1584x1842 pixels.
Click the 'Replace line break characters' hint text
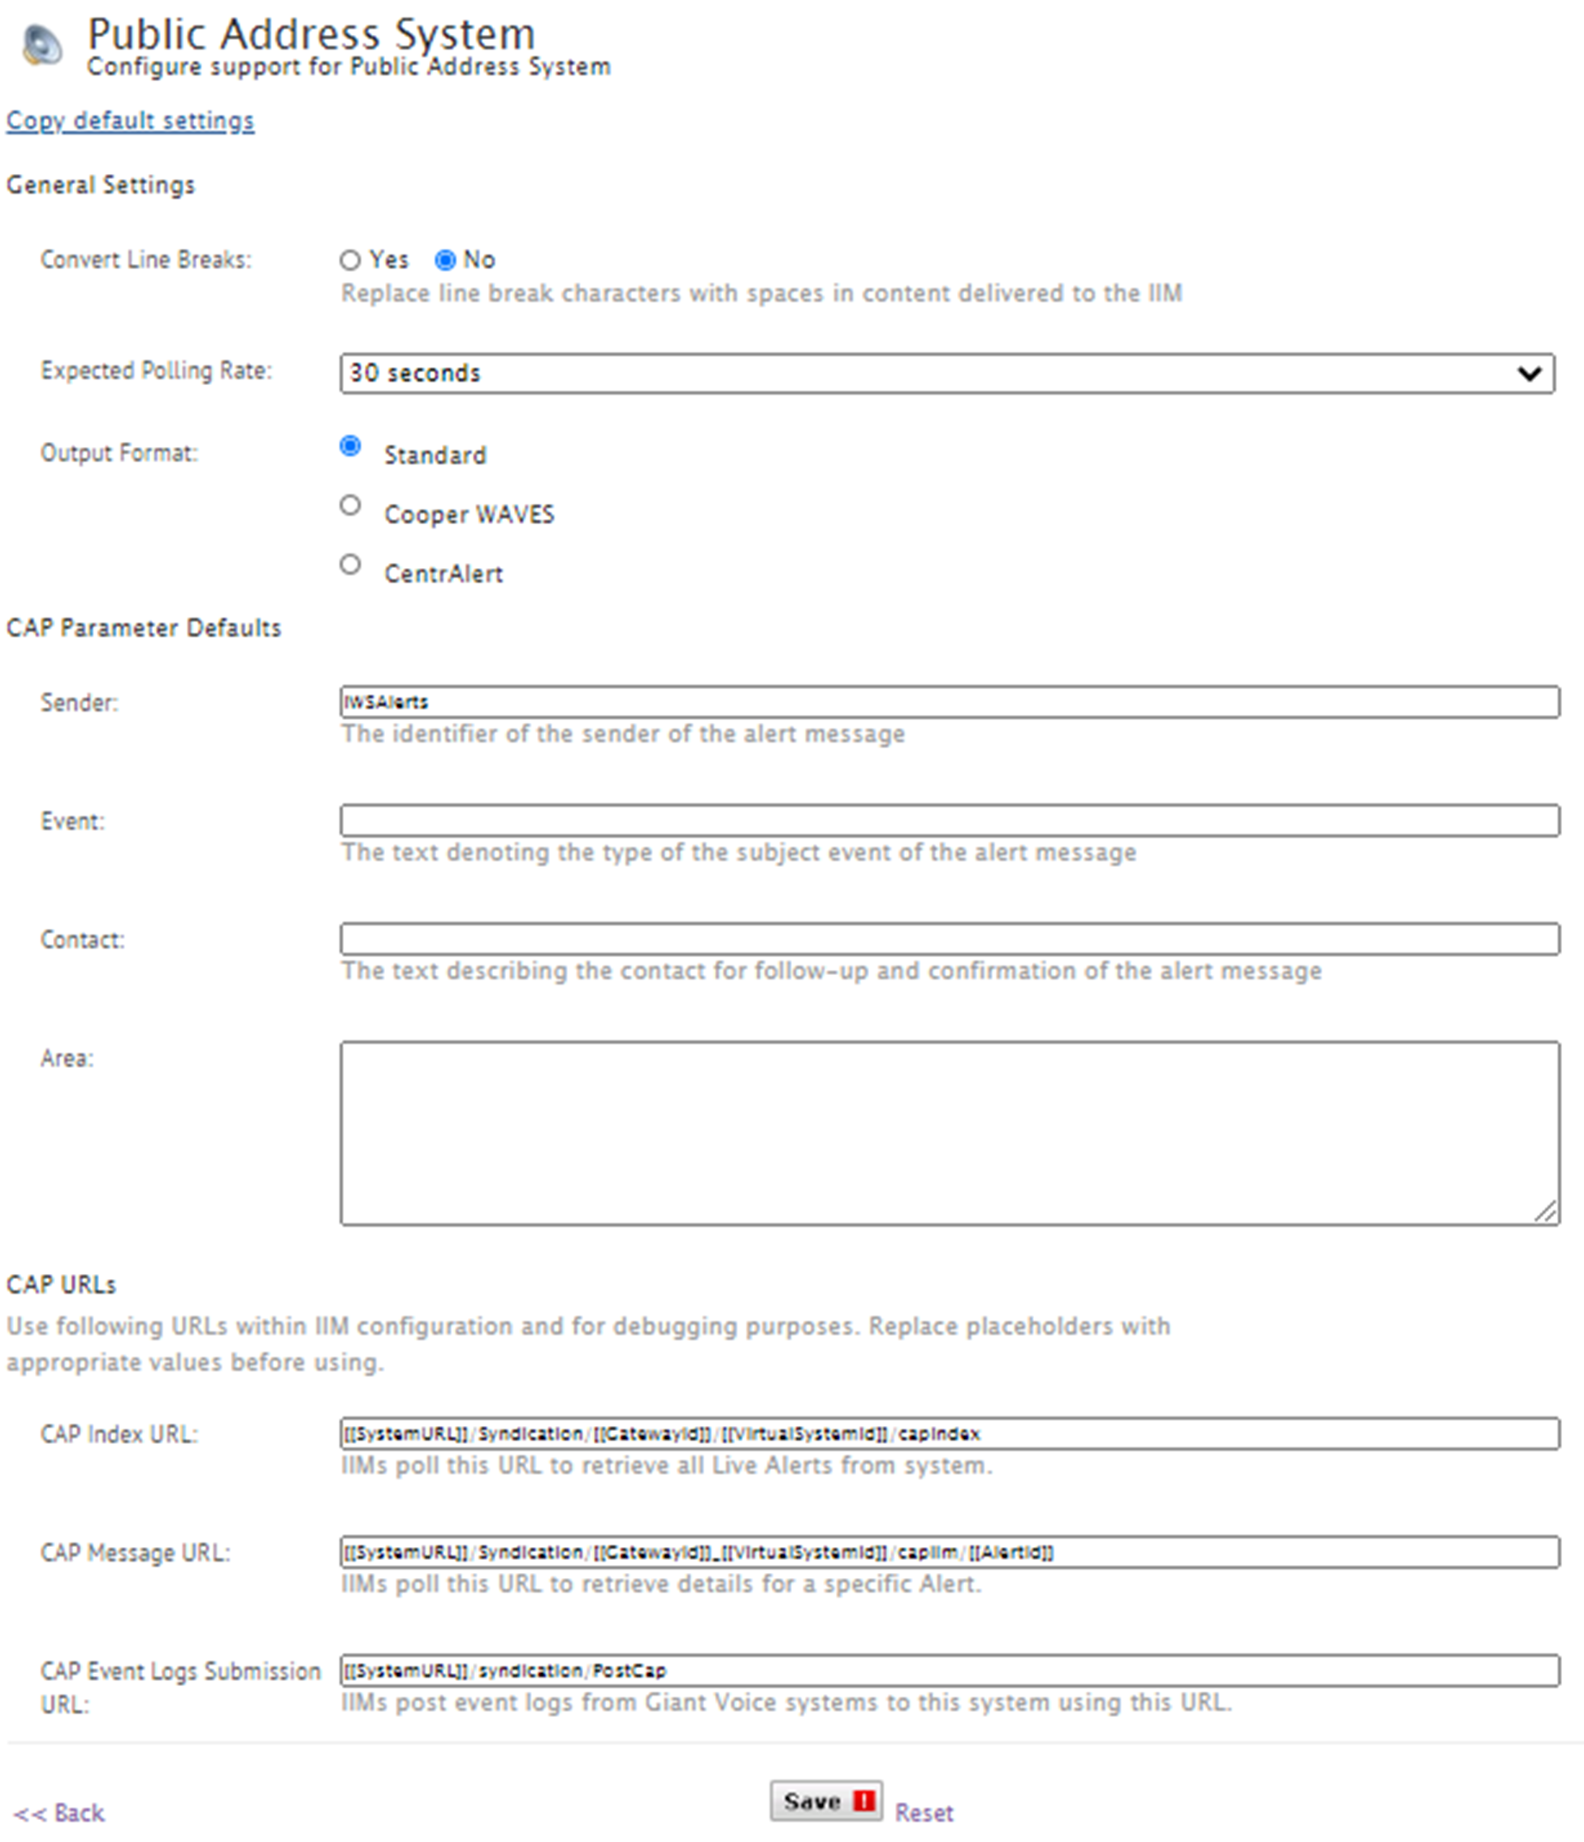coord(762,293)
